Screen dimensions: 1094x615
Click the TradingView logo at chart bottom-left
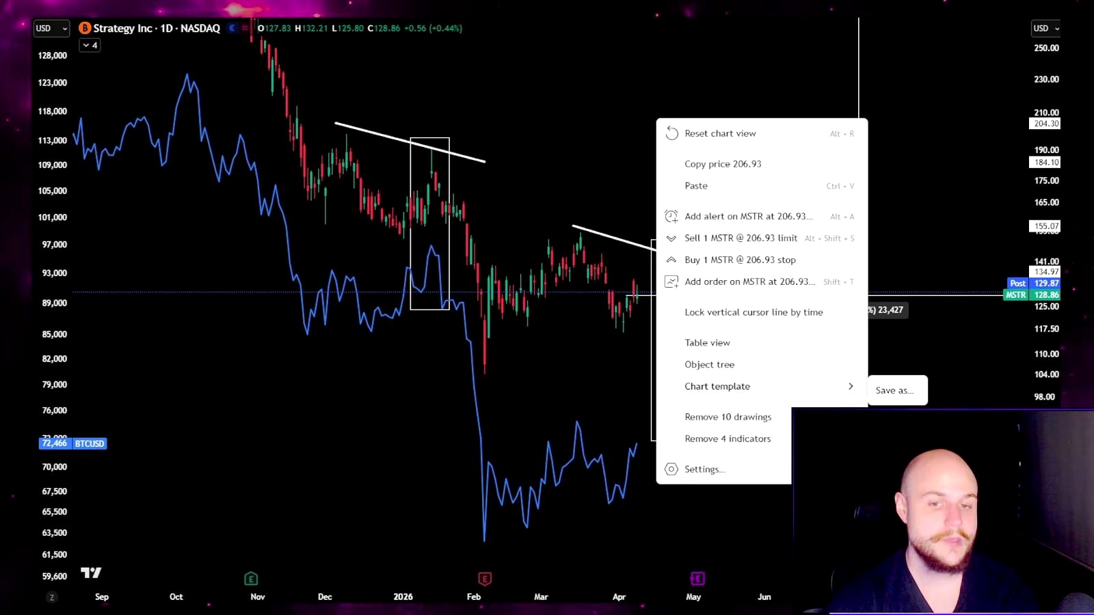click(x=91, y=573)
